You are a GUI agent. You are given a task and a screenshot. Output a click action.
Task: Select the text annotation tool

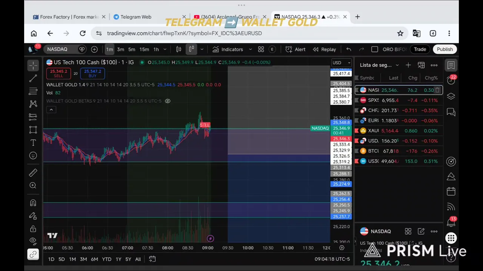[x=33, y=143]
